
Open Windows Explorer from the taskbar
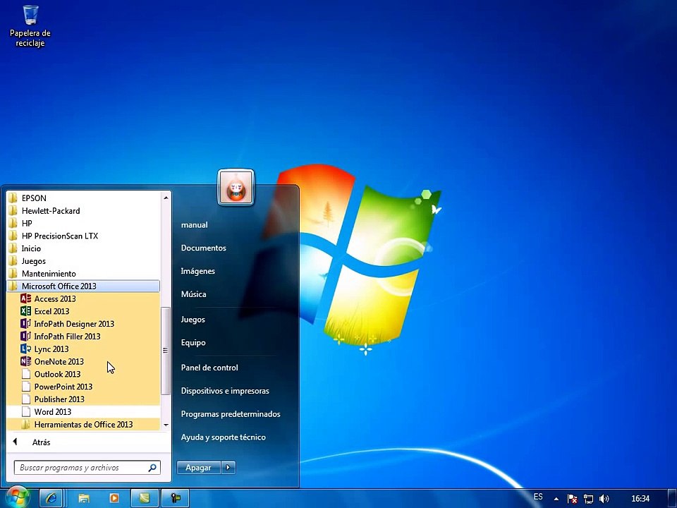pyautogui.click(x=84, y=498)
